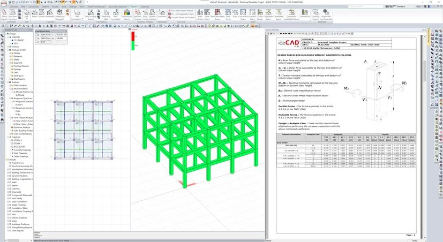Open the Raft Foundation dropdown
The height and width of the screenshot is (242, 443).
point(82,19)
